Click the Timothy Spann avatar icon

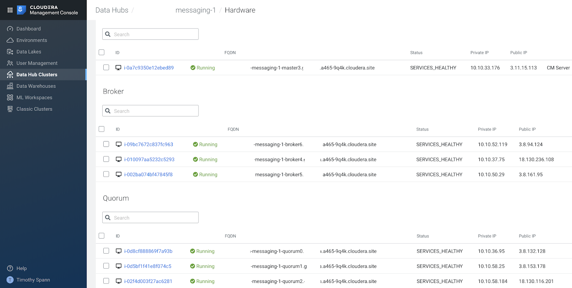[10, 280]
